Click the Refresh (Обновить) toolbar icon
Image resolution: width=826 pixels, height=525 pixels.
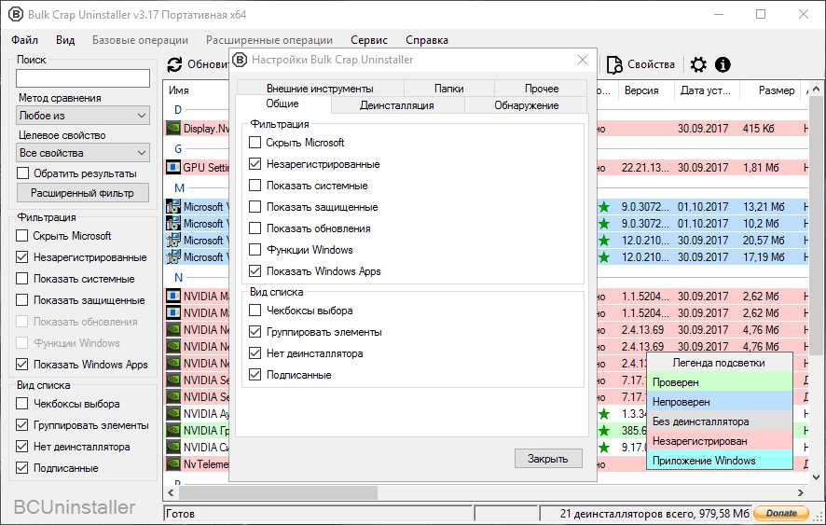click(174, 65)
